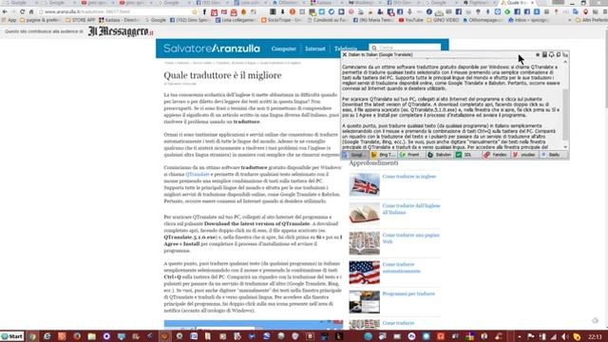
Task: Open the 'pagine & prefe' bookmark folder
Action: [41, 20]
